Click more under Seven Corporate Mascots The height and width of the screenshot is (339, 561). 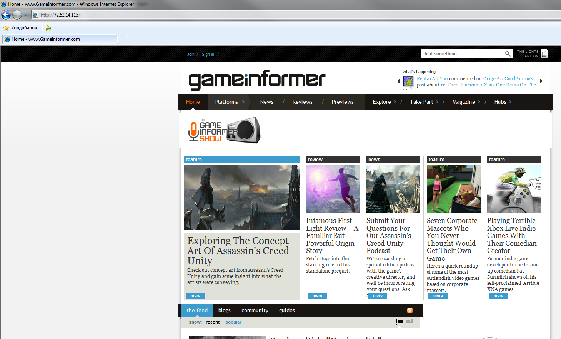tap(438, 296)
